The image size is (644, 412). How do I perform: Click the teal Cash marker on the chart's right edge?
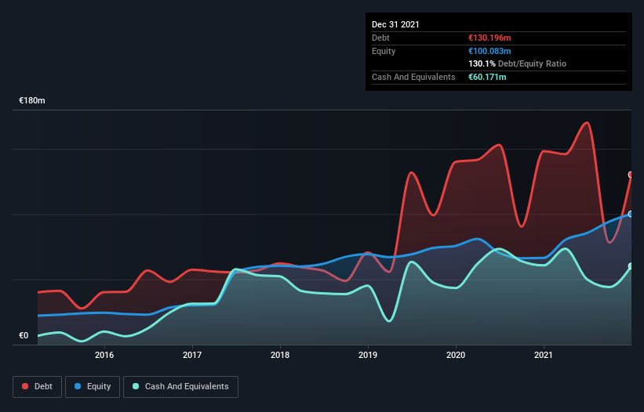click(631, 266)
